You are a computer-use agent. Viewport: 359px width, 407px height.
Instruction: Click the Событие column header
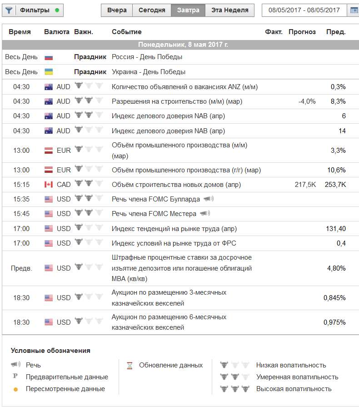(x=127, y=32)
